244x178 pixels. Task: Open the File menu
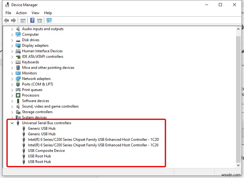pos(8,13)
